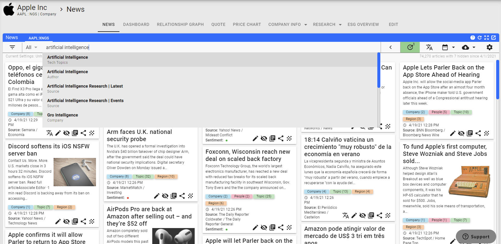Screen dimensions: 501x244
Task: Share the Discord iOS NSFW article
Action: click(x=83, y=221)
